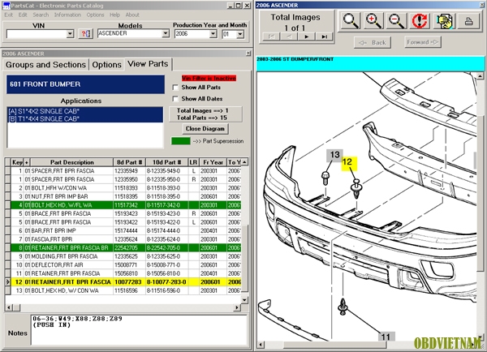Viewport: 487px width, 352px height.
Task: Open the About menu
Action: point(132,15)
